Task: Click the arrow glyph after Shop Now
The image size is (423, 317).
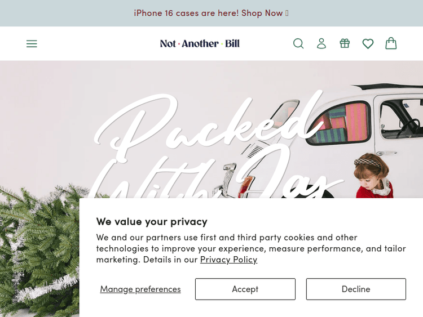Action: point(287,13)
